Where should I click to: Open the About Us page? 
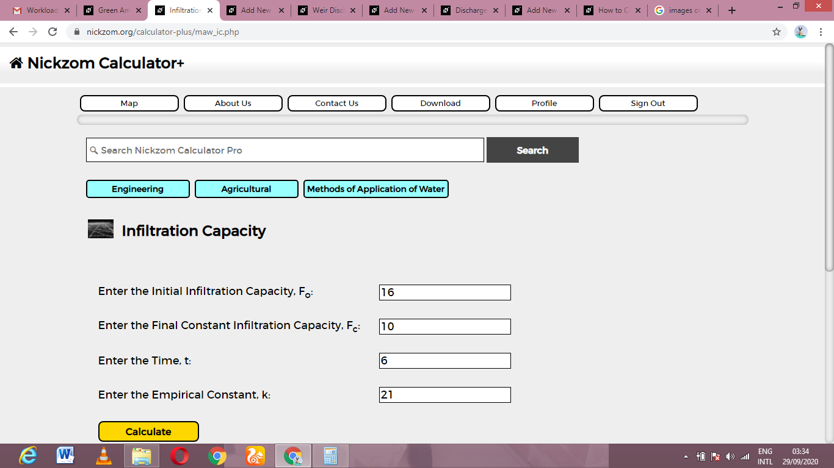[x=233, y=103]
